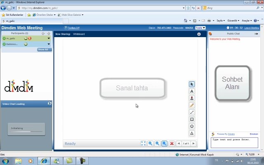Click the first magnifier zoom icon

(150, 144)
